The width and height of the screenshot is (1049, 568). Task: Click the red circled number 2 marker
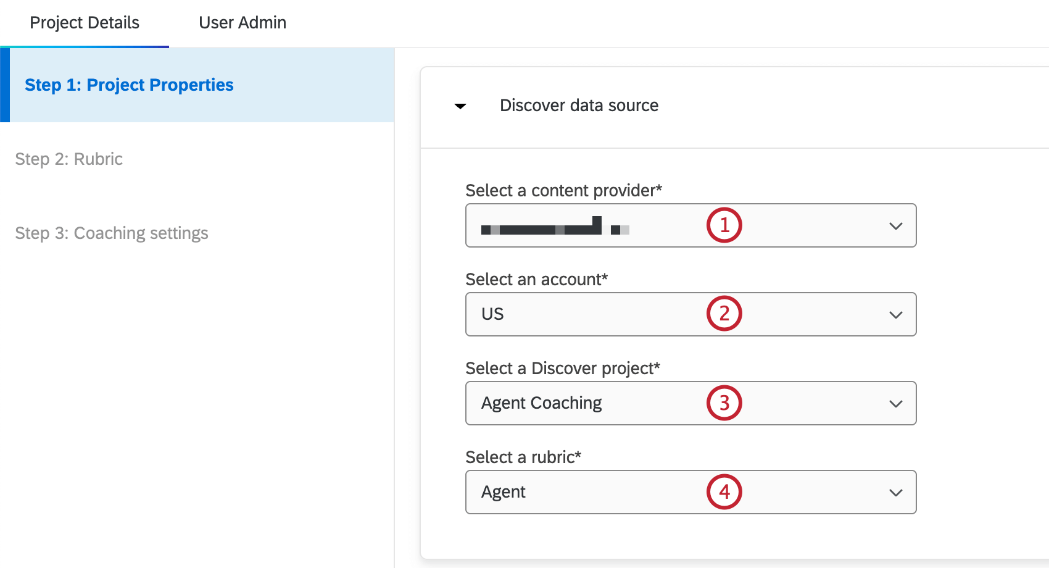click(x=724, y=314)
